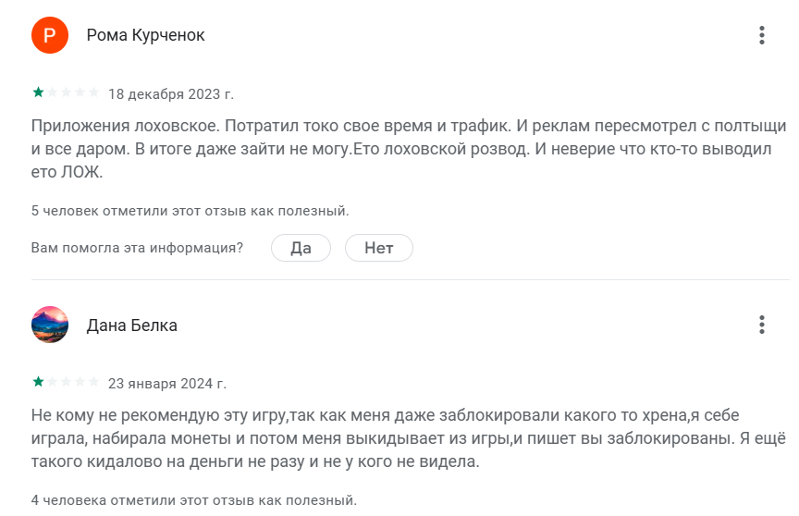Viewport: 799px width, 516px height.
Task: Click the reviewer name 'Дана Белка'
Action: [x=131, y=326]
